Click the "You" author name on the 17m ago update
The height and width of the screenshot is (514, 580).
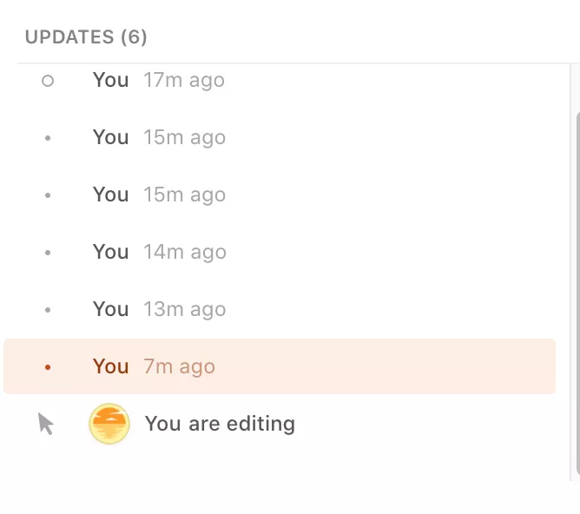tap(111, 80)
